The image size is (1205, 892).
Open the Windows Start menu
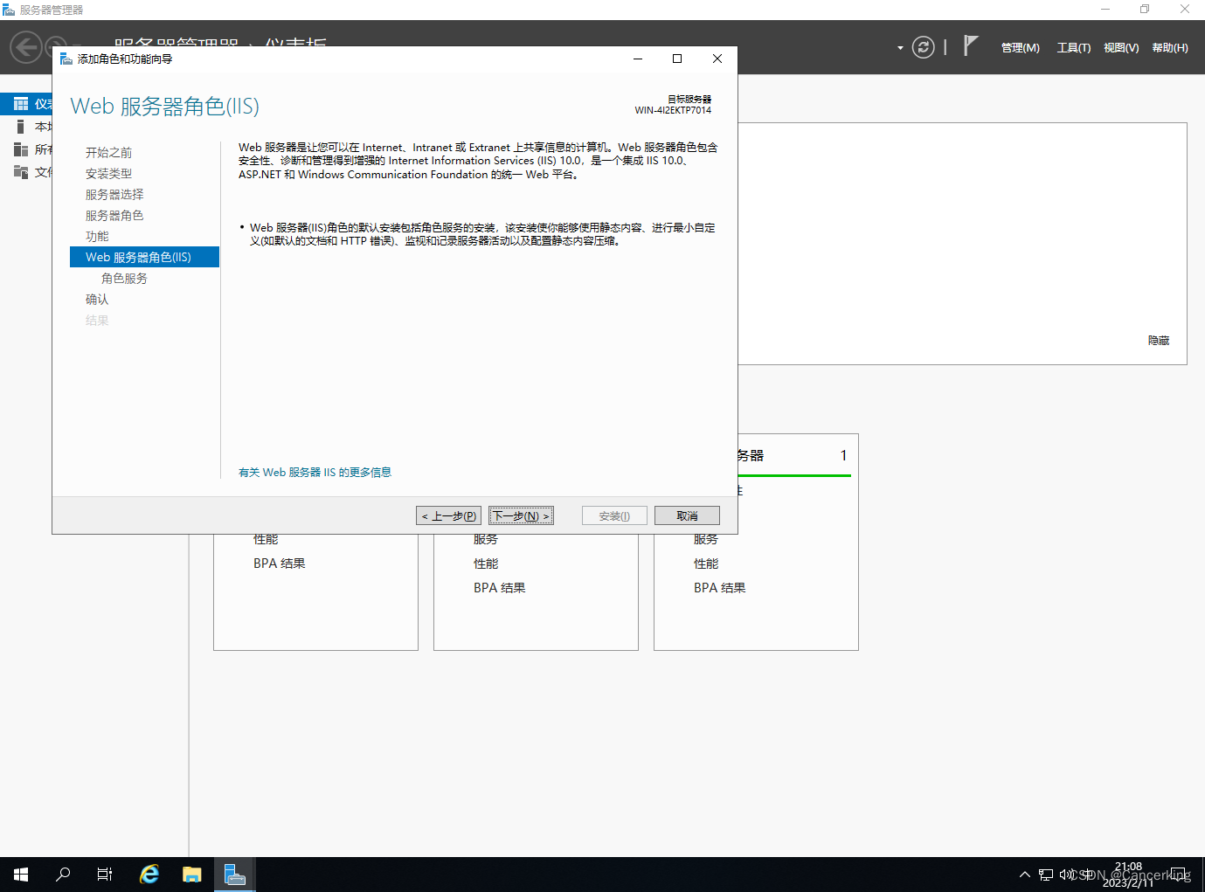(x=21, y=875)
